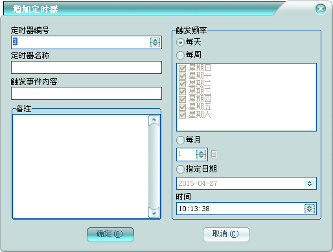Screen dimensions: 333x252
Task: Select the 每天 radio button
Action: pyautogui.click(x=180, y=42)
